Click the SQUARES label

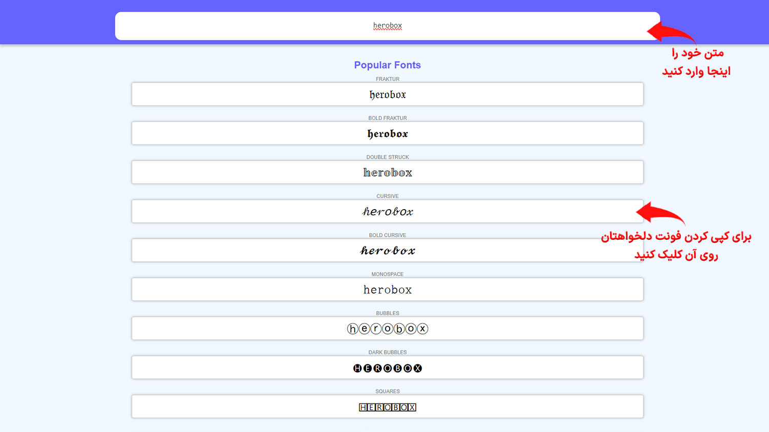tap(388, 391)
